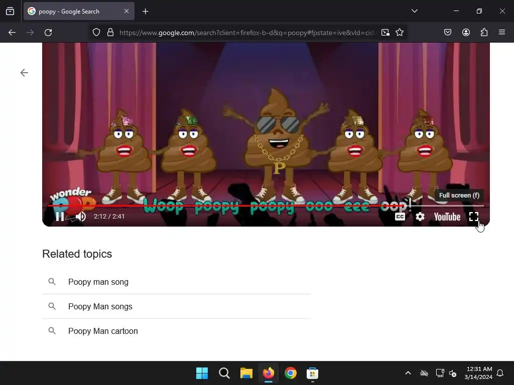Open network status tray icon
This screenshot has width=514, height=385.
[440, 373]
